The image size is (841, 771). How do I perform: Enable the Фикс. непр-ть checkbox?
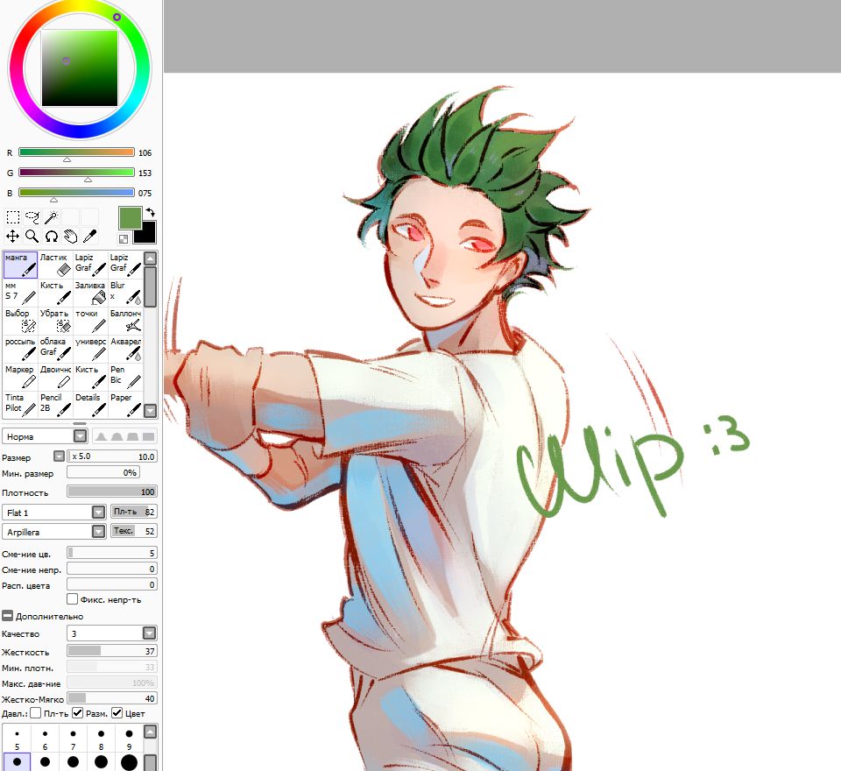(x=73, y=598)
